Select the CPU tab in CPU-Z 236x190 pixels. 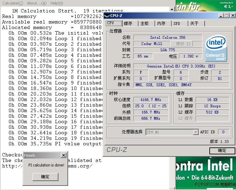tap(114, 23)
